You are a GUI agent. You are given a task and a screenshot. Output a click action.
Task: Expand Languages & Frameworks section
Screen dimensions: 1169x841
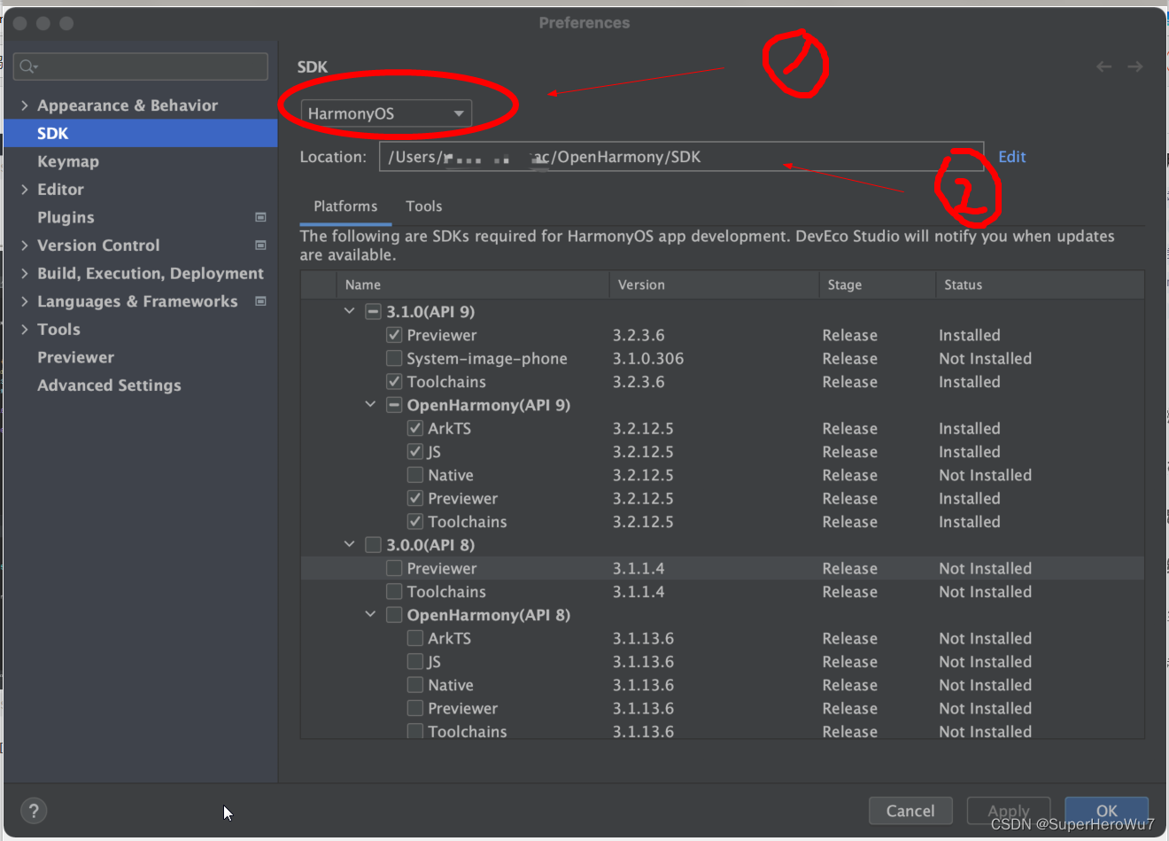[x=25, y=301]
